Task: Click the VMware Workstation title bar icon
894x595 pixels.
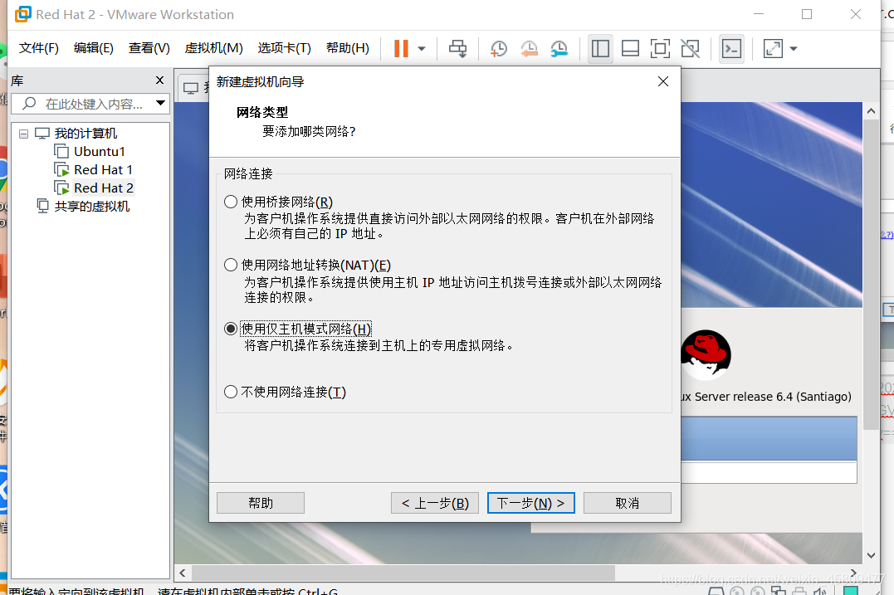Action: click(x=22, y=14)
